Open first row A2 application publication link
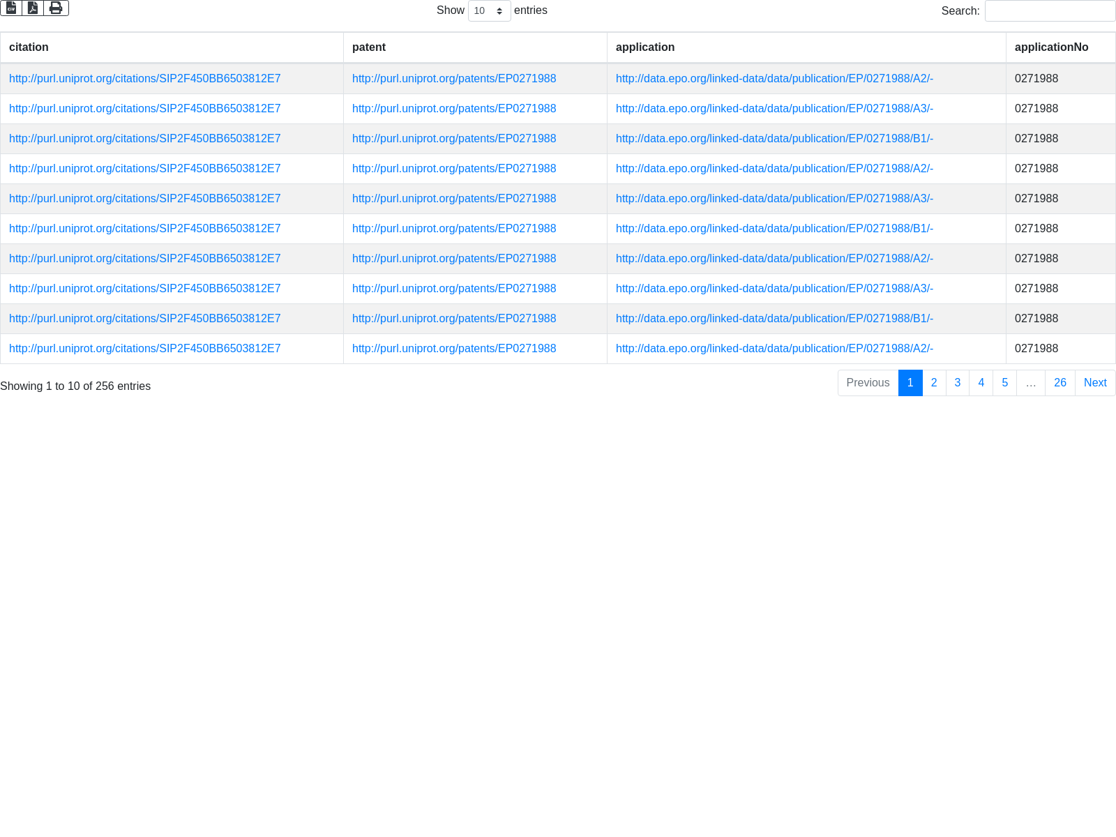The height and width of the screenshot is (837, 1116). pyautogui.click(x=774, y=79)
